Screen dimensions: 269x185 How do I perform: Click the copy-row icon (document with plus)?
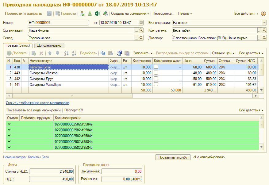click(34, 53)
